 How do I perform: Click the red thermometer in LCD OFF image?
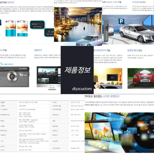pyautogui.click(x=120, y=76)
